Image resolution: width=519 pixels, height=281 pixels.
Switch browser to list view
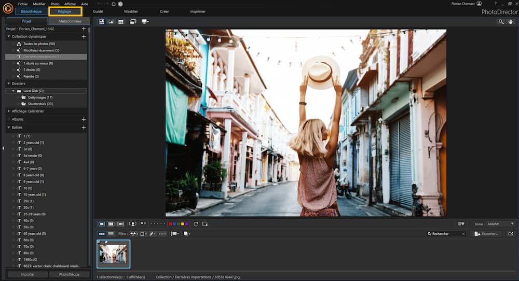click(x=111, y=234)
